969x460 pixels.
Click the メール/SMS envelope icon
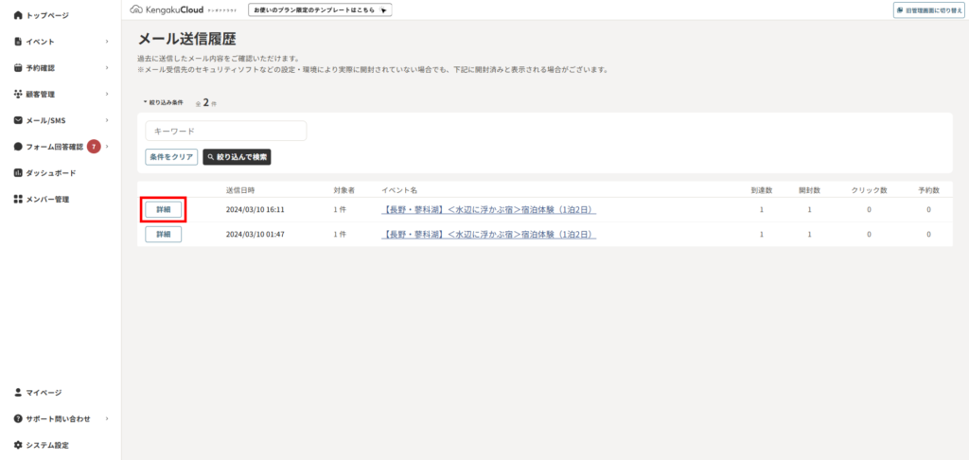(x=18, y=121)
